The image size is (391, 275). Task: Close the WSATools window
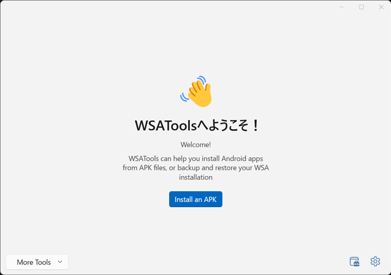point(381,7)
